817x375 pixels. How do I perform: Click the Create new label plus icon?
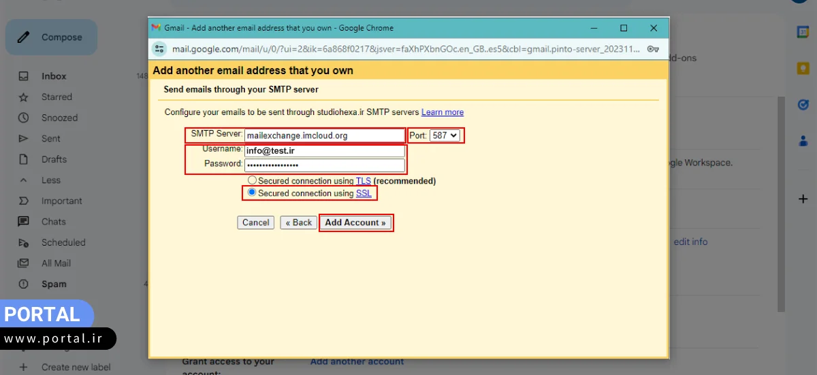(x=24, y=367)
